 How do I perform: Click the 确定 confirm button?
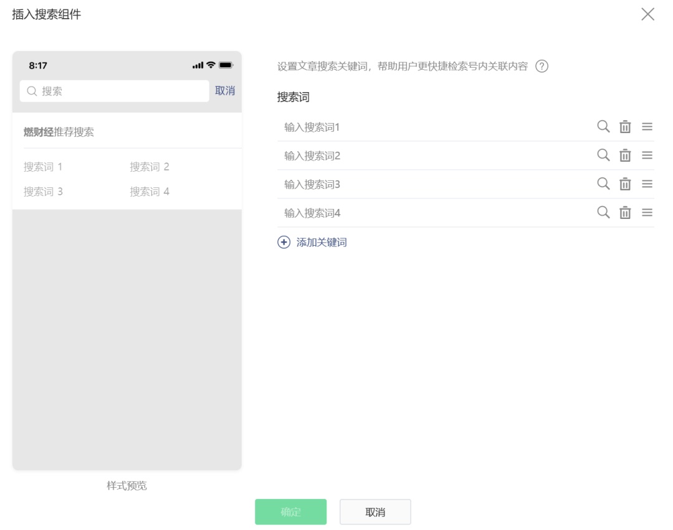tap(290, 511)
